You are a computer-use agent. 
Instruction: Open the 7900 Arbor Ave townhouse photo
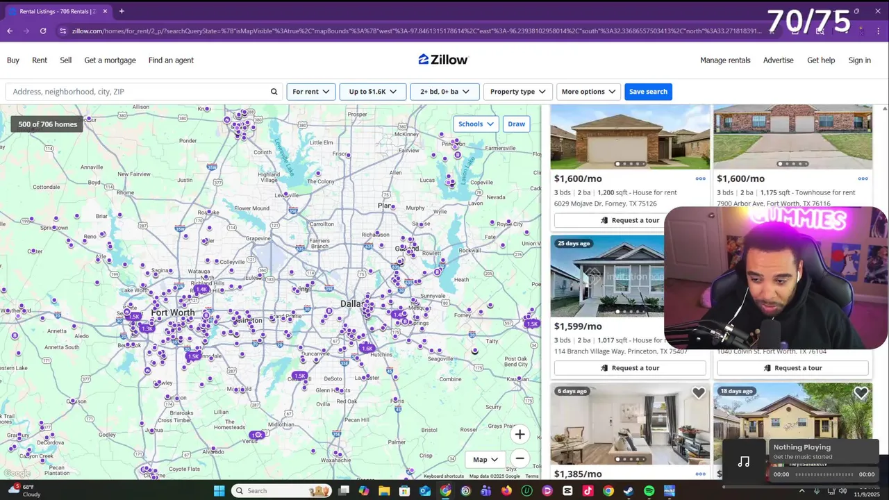[x=792, y=137]
